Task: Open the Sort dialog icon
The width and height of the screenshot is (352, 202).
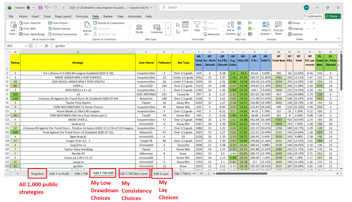Action: (185, 25)
